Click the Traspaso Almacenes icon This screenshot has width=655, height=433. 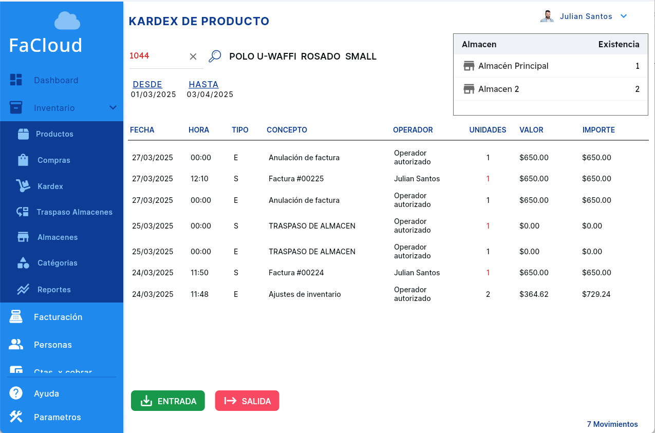coord(23,212)
